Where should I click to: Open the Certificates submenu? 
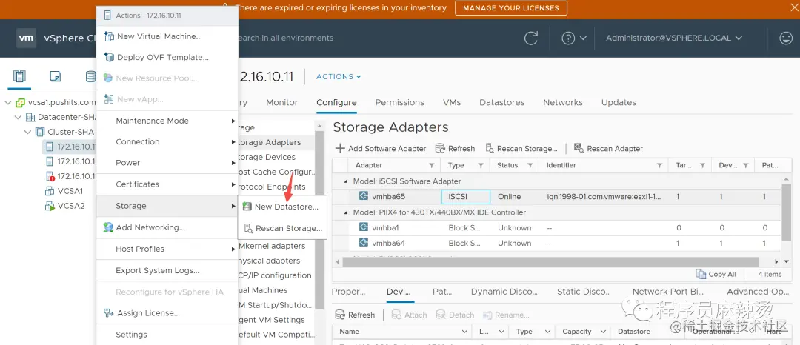point(167,184)
